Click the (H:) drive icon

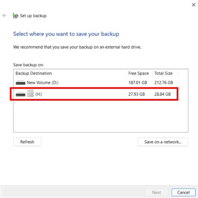tap(20, 94)
